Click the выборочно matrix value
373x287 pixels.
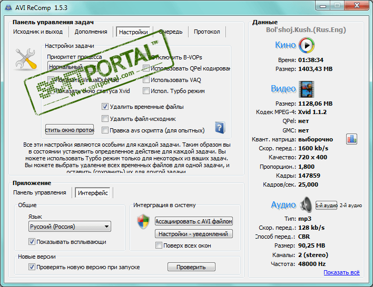[x=316, y=139]
